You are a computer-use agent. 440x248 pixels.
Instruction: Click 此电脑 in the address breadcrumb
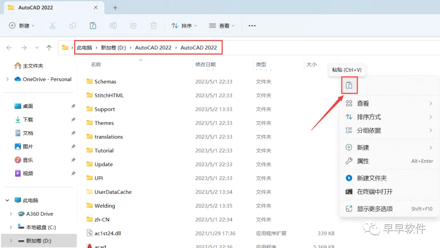pos(84,48)
